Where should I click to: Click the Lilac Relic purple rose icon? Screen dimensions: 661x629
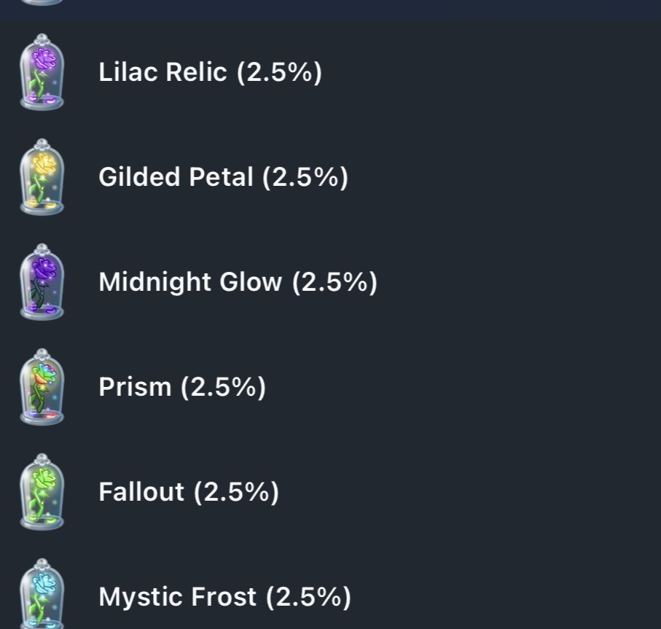[42, 72]
